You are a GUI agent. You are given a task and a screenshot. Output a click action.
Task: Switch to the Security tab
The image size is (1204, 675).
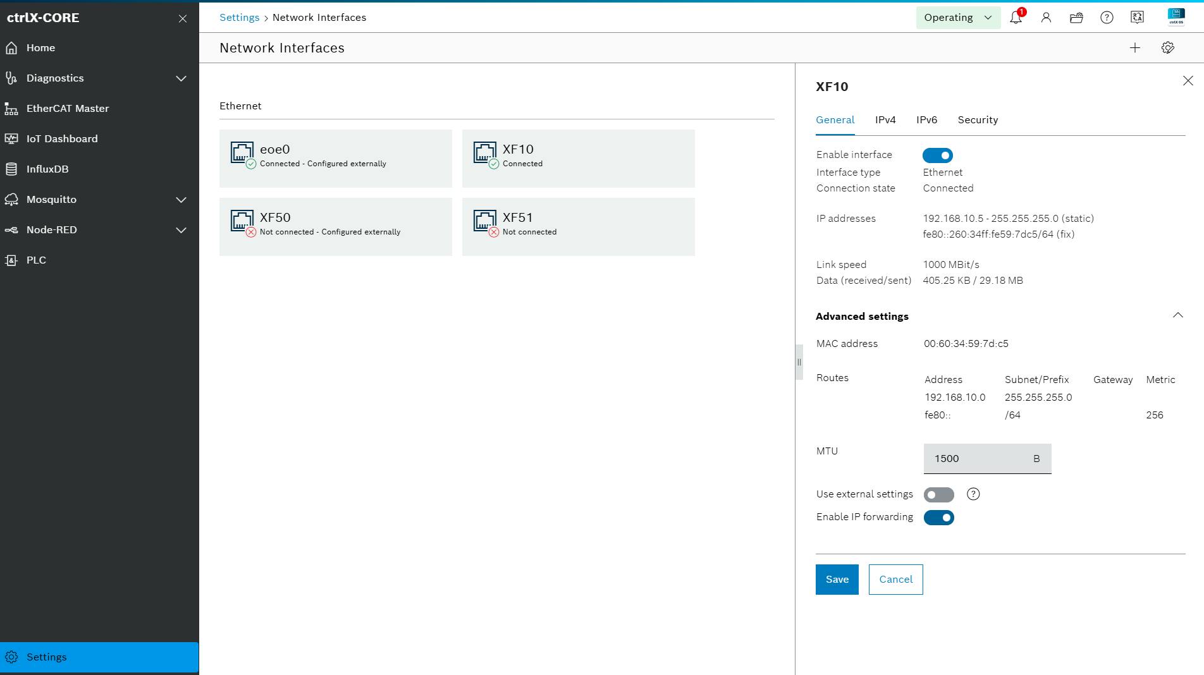click(x=978, y=120)
